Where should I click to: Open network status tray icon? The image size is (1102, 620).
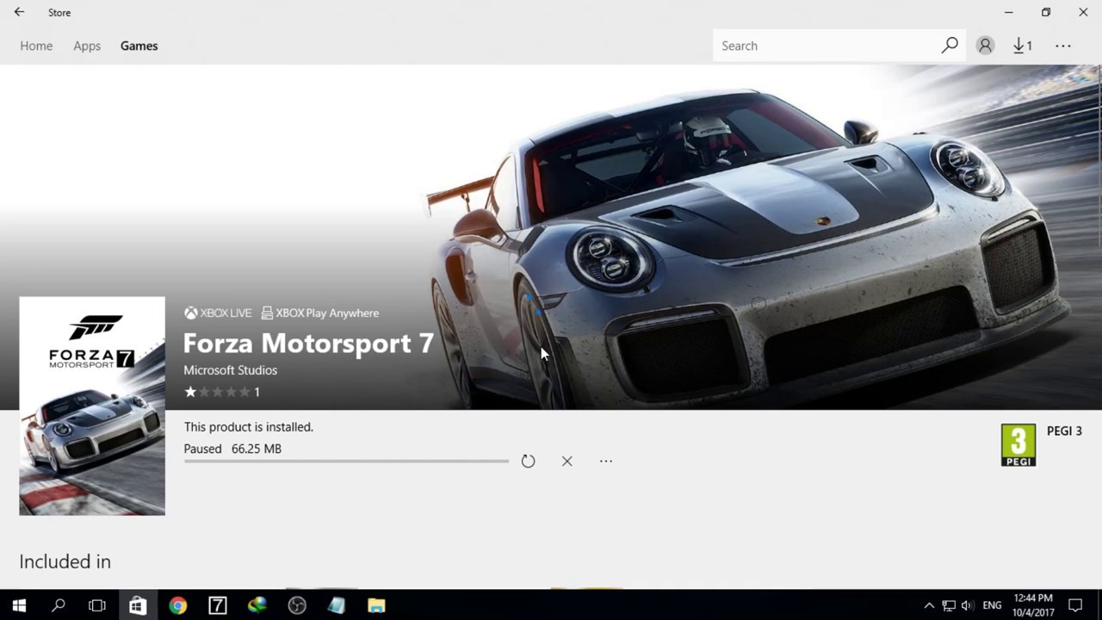[949, 605]
